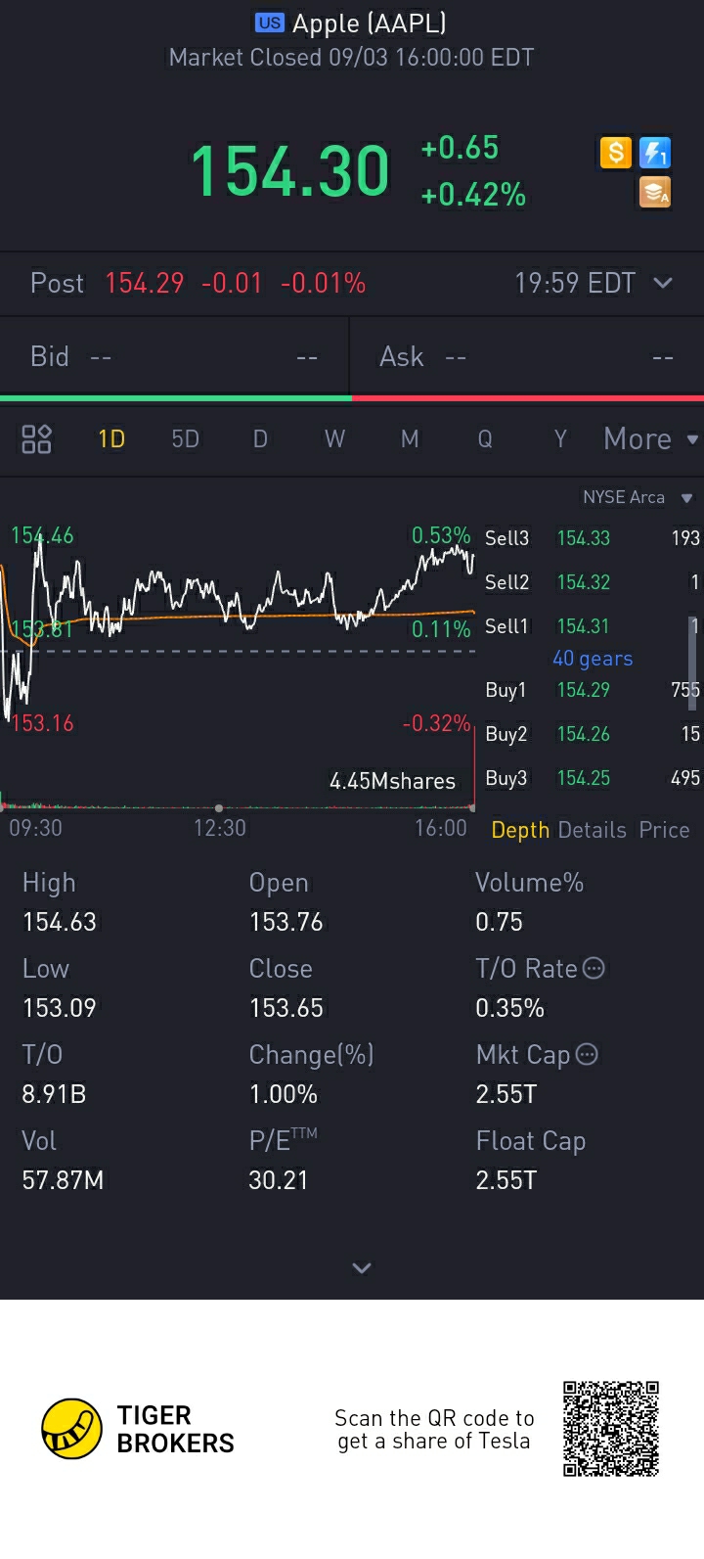Open the NYSE Arca exchange dropdown
704x1559 pixels.
(x=638, y=497)
